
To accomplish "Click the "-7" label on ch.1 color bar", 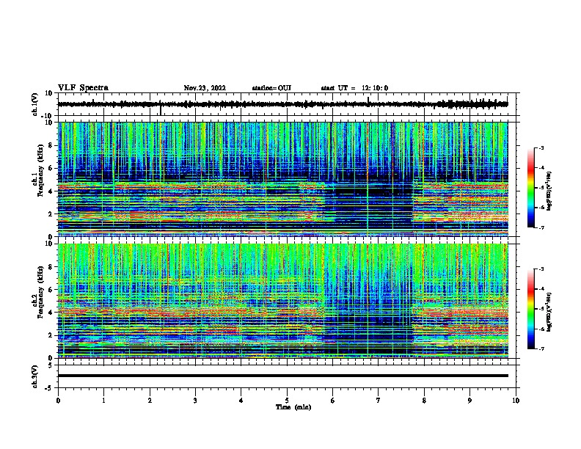I will 541,227.
